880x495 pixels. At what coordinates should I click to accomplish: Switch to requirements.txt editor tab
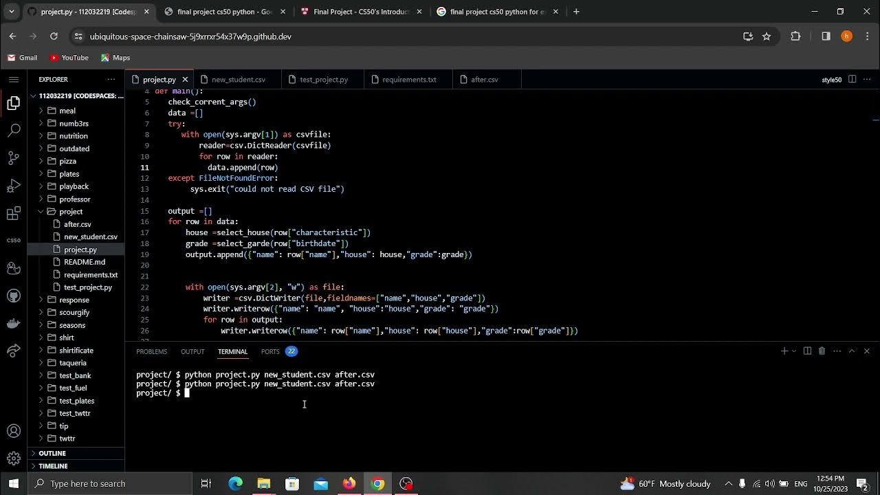[409, 80]
